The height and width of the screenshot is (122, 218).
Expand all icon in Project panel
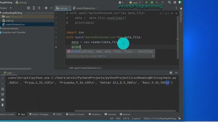tap(34, 8)
